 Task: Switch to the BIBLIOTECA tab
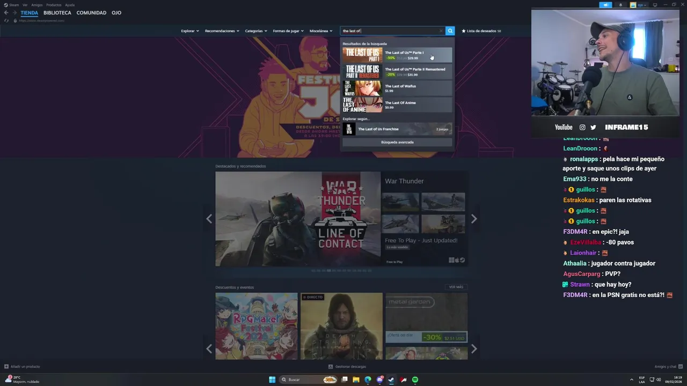coord(57,13)
